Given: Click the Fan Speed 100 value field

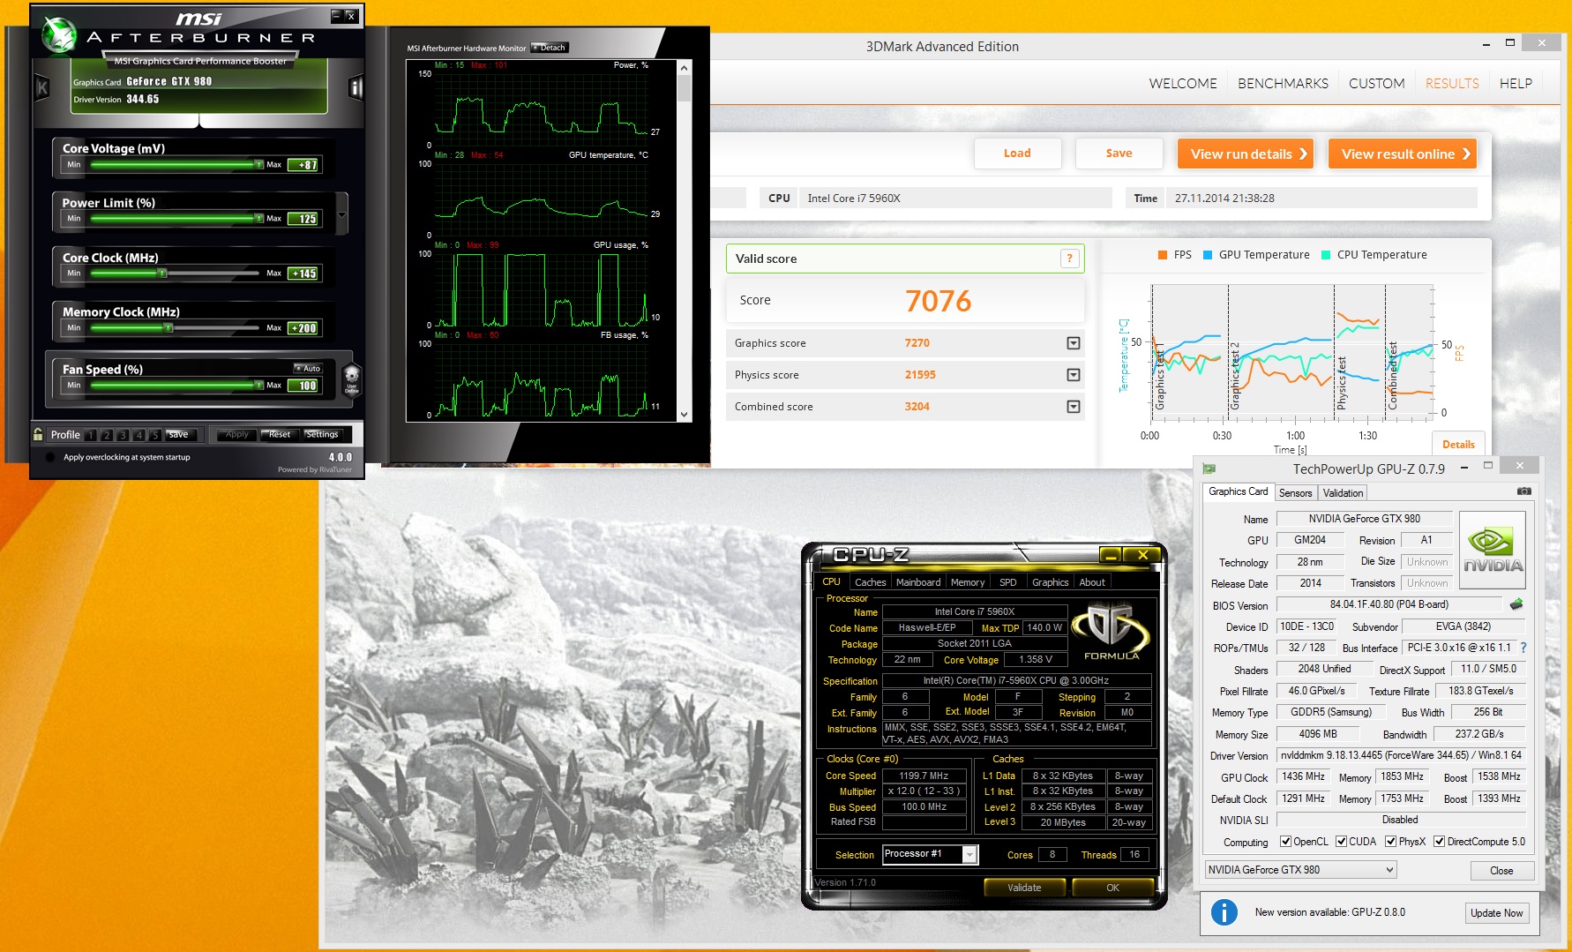Looking at the screenshot, I should click(304, 386).
